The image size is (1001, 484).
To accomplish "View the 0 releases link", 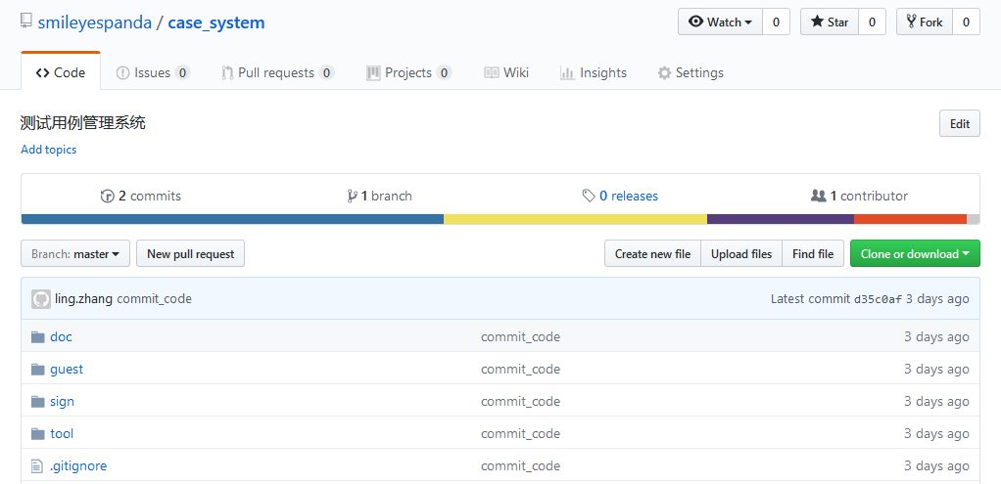I will (620, 196).
